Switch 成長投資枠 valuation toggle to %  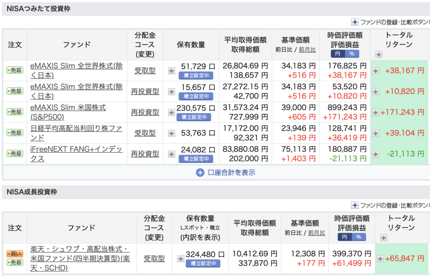coord(359,237)
